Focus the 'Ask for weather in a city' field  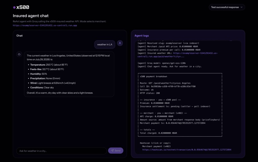pyautogui.click(x=61, y=151)
